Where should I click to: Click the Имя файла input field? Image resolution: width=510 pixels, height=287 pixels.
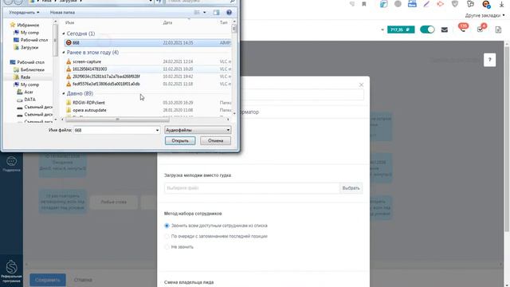pos(114,130)
